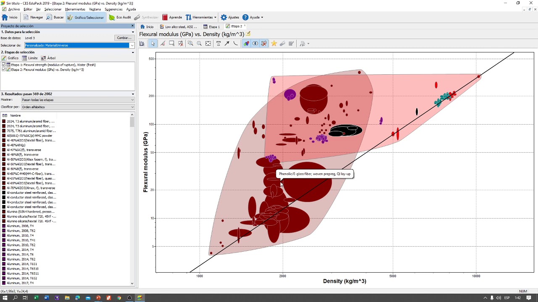Open PowerPoint from the taskbar
The width and height of the screenshot is (538, 302).
[x=98, y=298]
